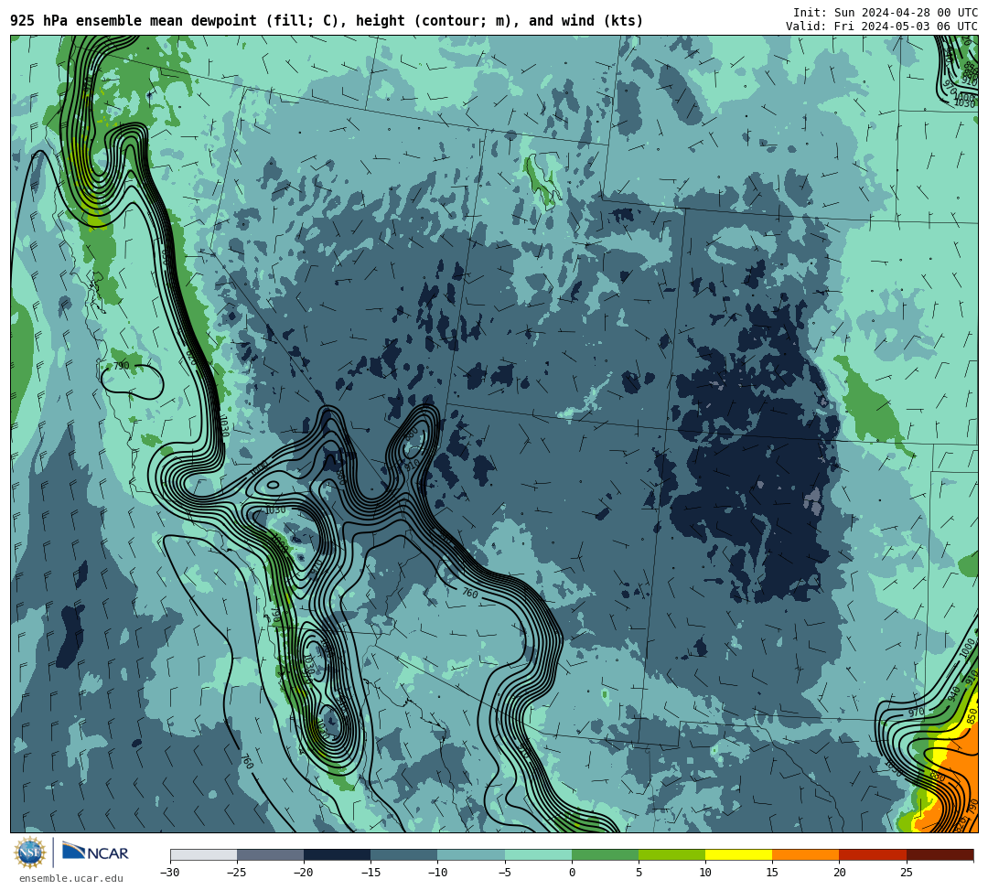Click the colorbar tick label 20
Image resolution: width=988 pixels, height=890 pixels.
(x=839, y=873)
